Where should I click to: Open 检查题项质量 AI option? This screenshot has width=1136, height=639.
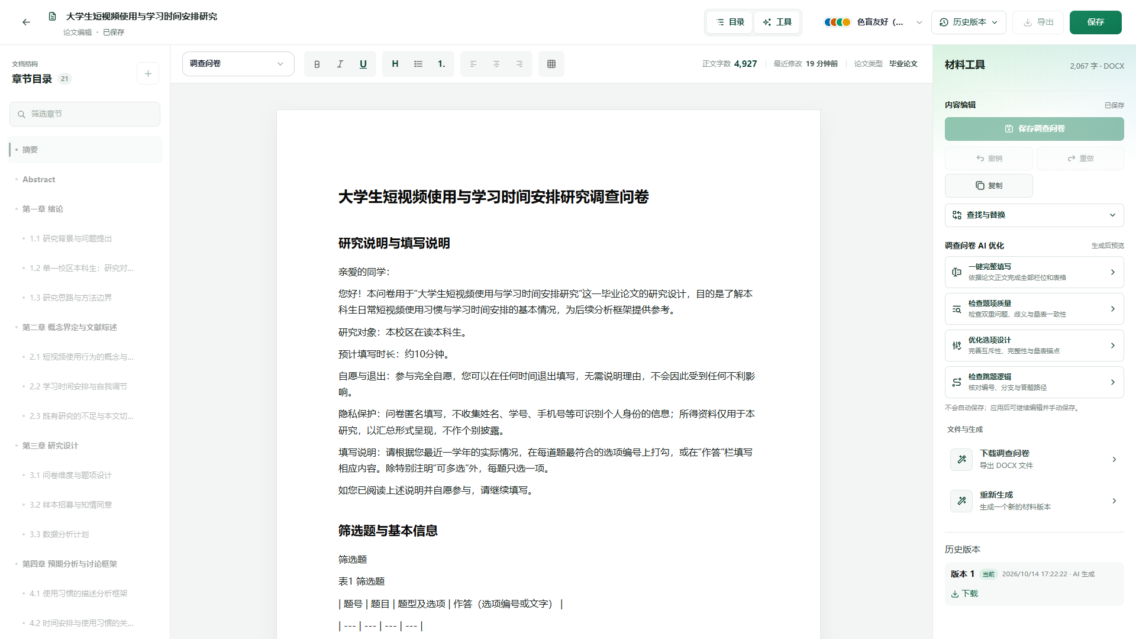coord(1034,309)
